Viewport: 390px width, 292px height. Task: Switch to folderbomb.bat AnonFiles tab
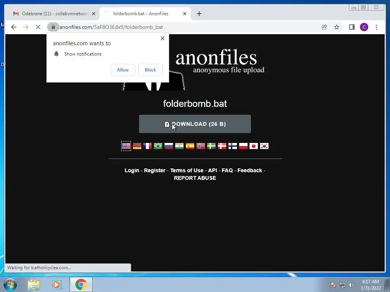[145, 14]
